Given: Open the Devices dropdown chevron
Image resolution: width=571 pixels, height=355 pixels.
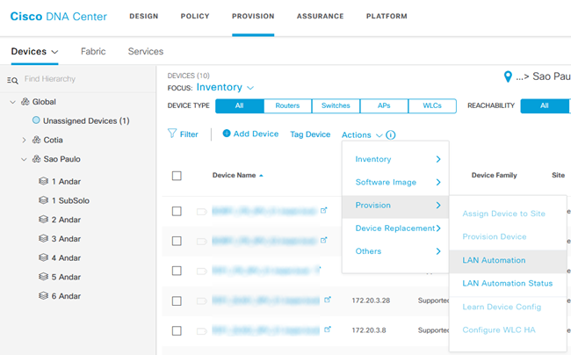Looking at the screenshot, I should coord(54,52).
